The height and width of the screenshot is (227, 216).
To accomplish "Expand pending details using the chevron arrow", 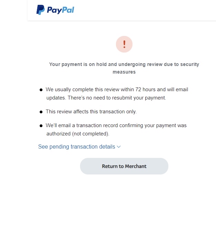I will pos(119,147).
